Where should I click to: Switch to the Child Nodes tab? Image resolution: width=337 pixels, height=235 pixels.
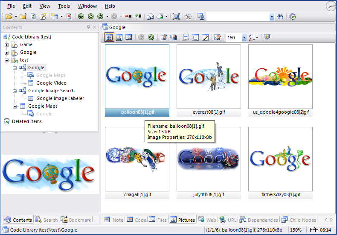click(x=299, y=220)
